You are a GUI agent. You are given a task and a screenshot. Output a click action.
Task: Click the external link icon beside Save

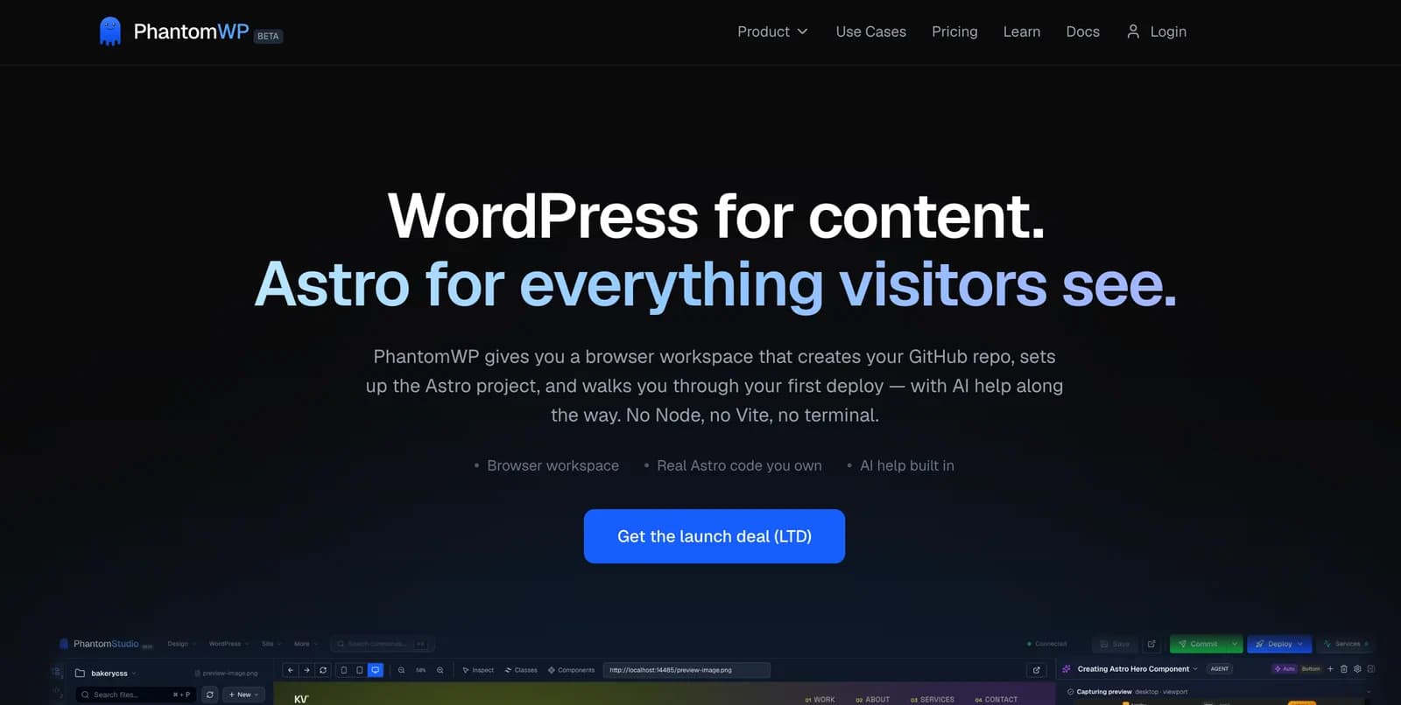point(1151,644)
